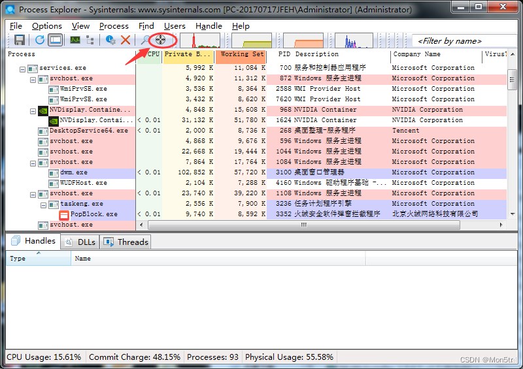Collapse the svchost.exe node with PID 1108
This screenshot has height=369, width=523.
pos(33,195)
